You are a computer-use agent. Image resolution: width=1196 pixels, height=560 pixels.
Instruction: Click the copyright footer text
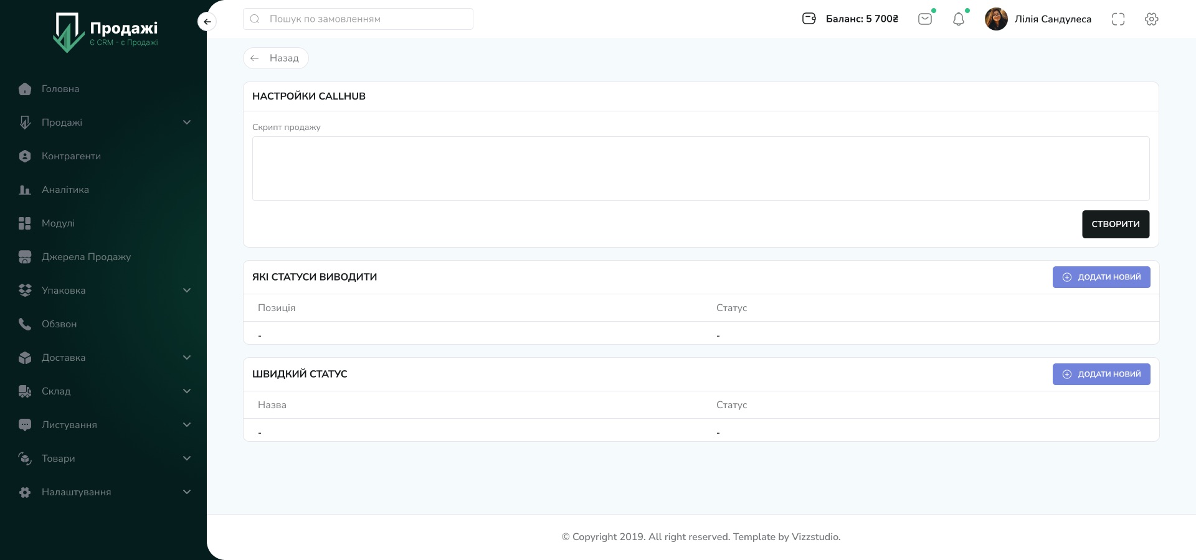click(x=701, y=537)
